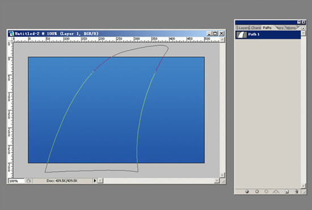Image resolution: width=312 pixels, height=210 pixels.
Task: Switch to the Actions tab
Action: click(291, 28)
